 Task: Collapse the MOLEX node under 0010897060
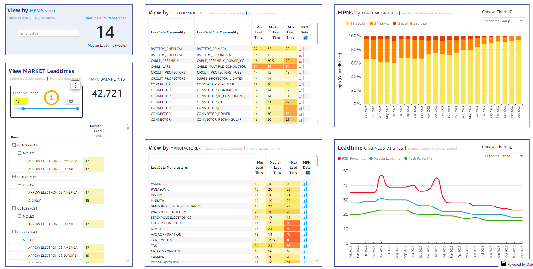pyautogui.click(x=19, y=185)
